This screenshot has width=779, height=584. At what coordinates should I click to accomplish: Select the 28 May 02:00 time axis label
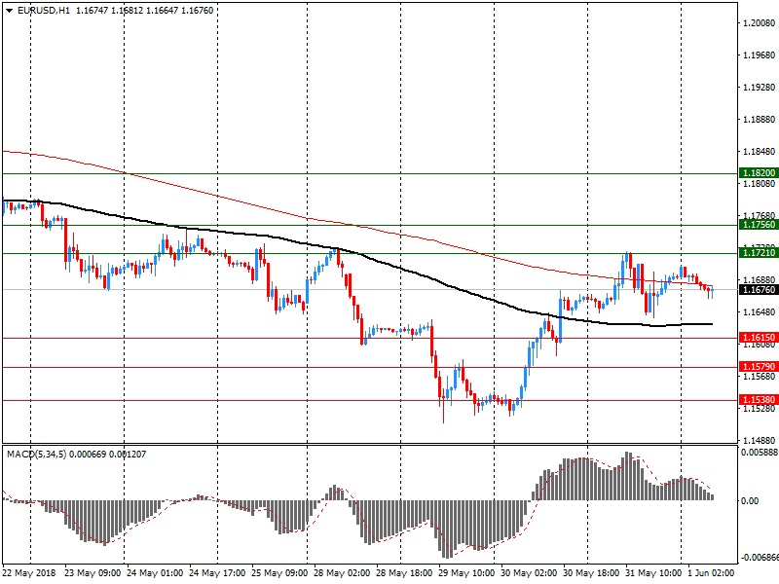pos(342,573)
